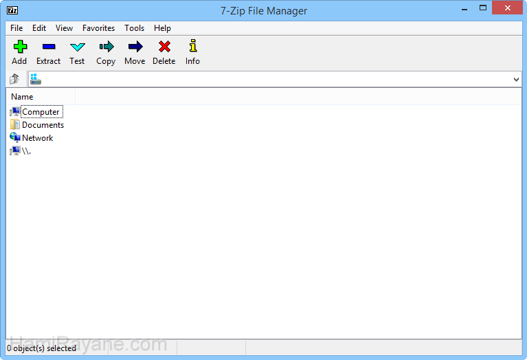
Task: Click the green Add plus icon
Action: [x=20, y=47]
